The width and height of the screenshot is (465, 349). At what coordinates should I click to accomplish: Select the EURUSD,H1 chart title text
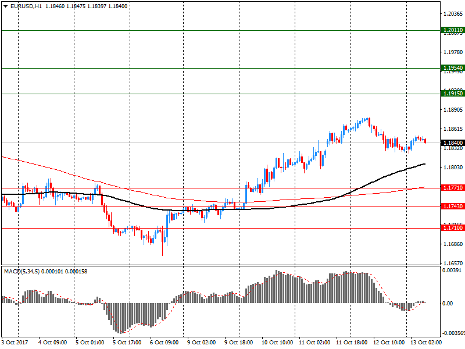click(x=26, y=6)
